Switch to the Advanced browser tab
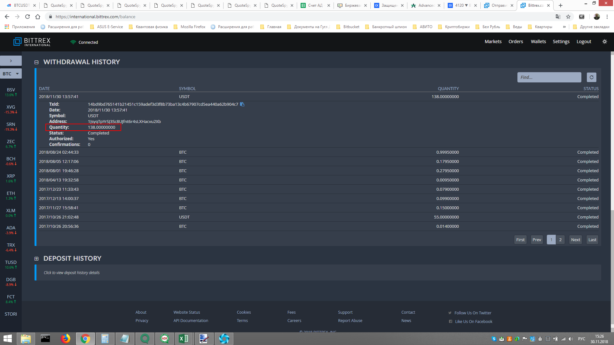 [x=426, y=5]
